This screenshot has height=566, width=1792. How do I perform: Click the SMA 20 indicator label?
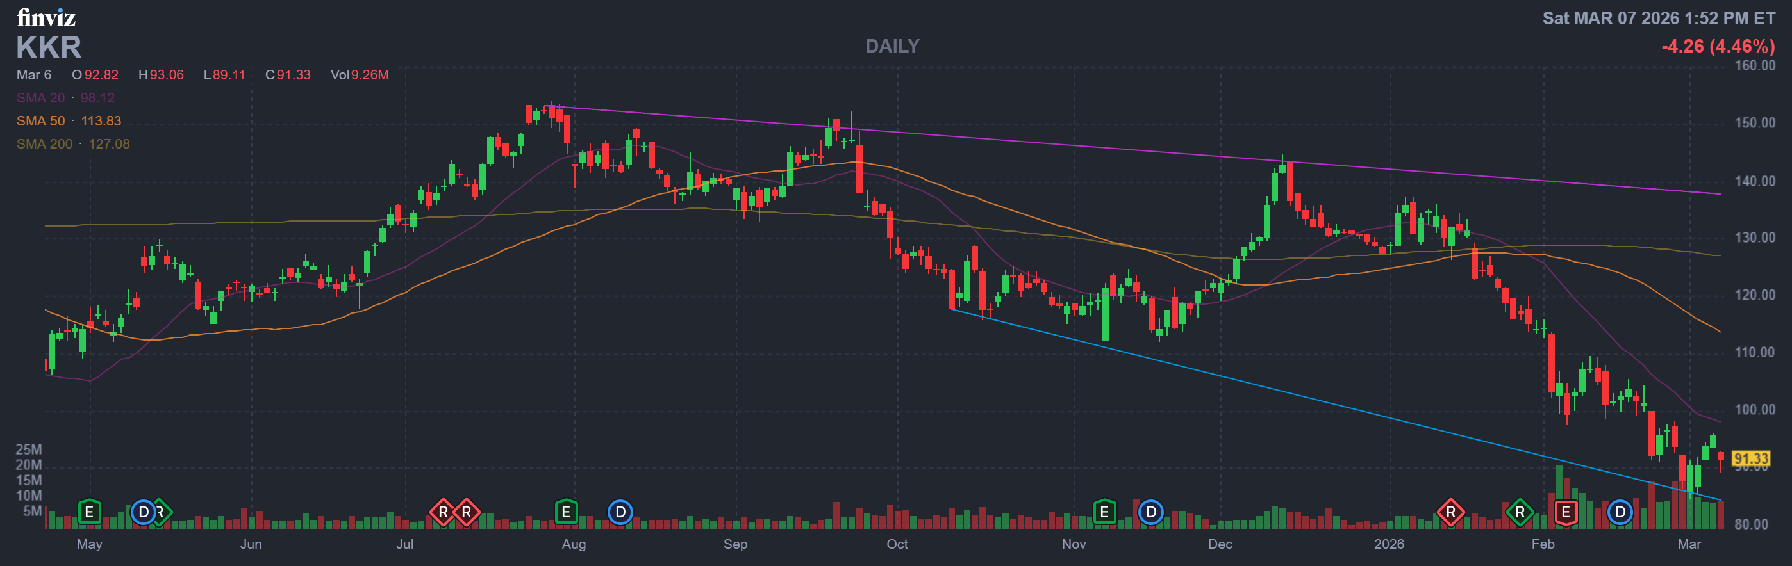click(41, 98)
